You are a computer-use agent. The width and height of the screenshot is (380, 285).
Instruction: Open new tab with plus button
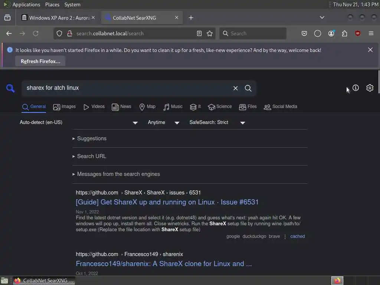pyautogui.click(x=191, y=18)
